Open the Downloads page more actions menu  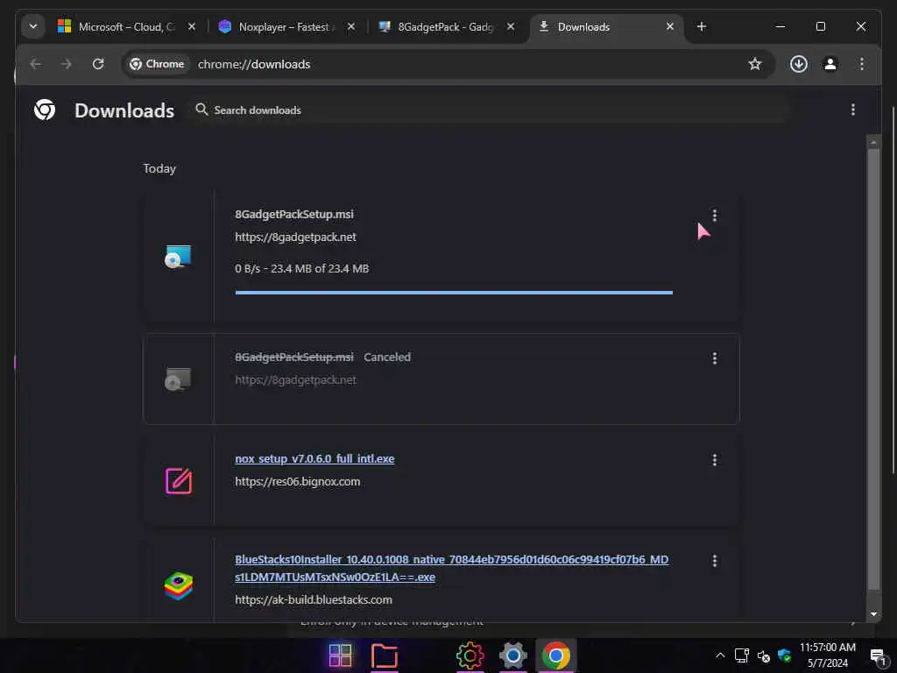click(x=853, y=110)
